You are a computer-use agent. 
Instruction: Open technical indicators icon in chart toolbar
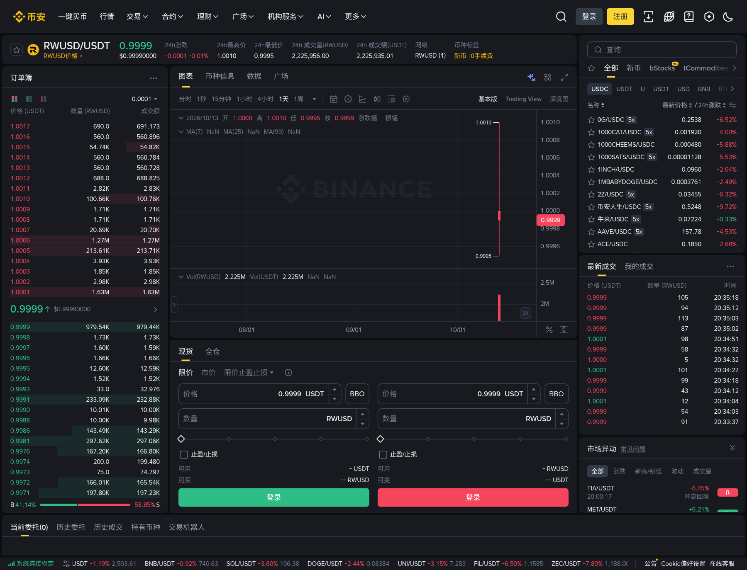point(363,99)
